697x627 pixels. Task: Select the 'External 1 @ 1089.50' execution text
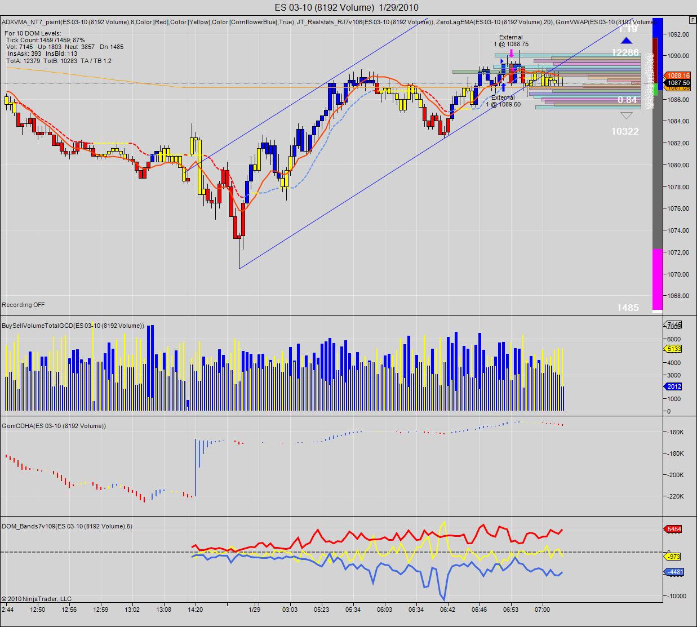[x=503, y=101]
